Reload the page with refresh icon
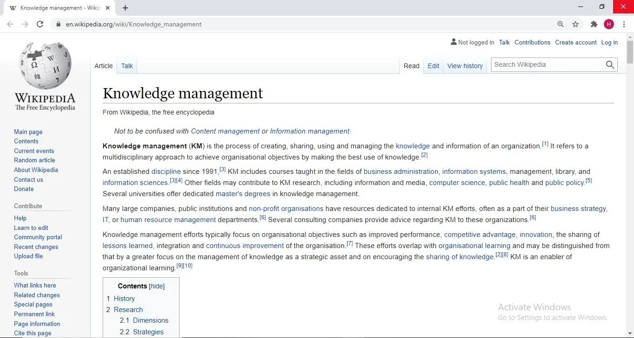Viewport: 634px width, 338px height. [40, 24]
